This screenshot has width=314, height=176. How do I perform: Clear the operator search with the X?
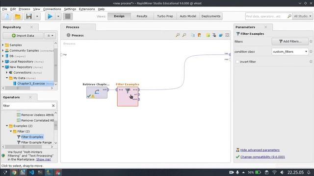tap(53, 106)
